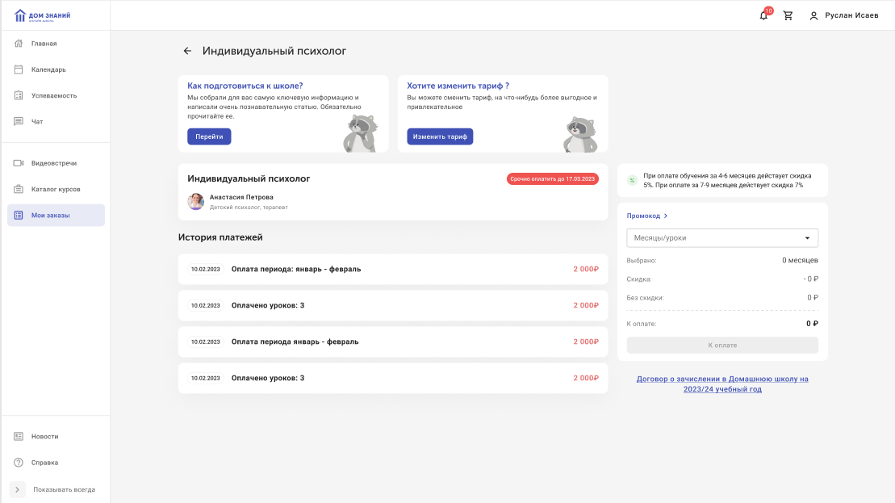895x503 pixels.
Task: Click the raccoon image in Как подготовиться к школе card
Action: coord(361,133)
